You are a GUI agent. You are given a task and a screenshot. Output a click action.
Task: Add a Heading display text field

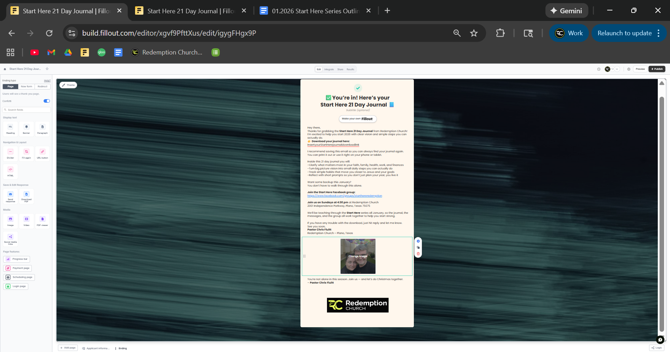point(10,129)
